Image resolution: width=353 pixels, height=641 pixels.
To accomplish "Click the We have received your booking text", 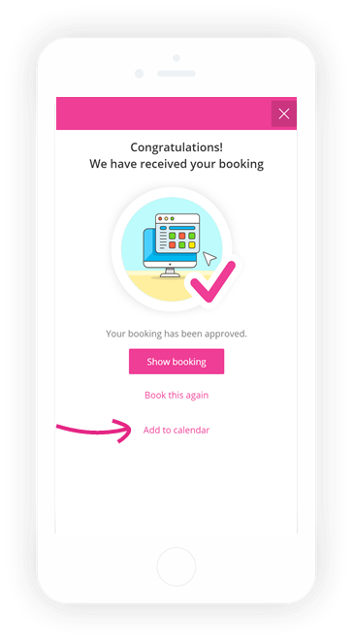I will (x=176, y=164).
